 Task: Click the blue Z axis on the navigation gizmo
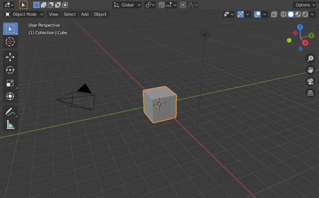pyautogui.click(x=300, y=27)
